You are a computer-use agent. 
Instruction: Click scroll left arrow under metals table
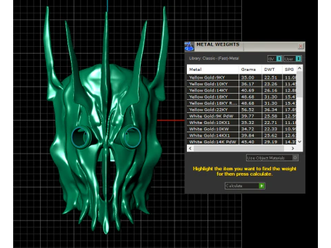[190, 148]
